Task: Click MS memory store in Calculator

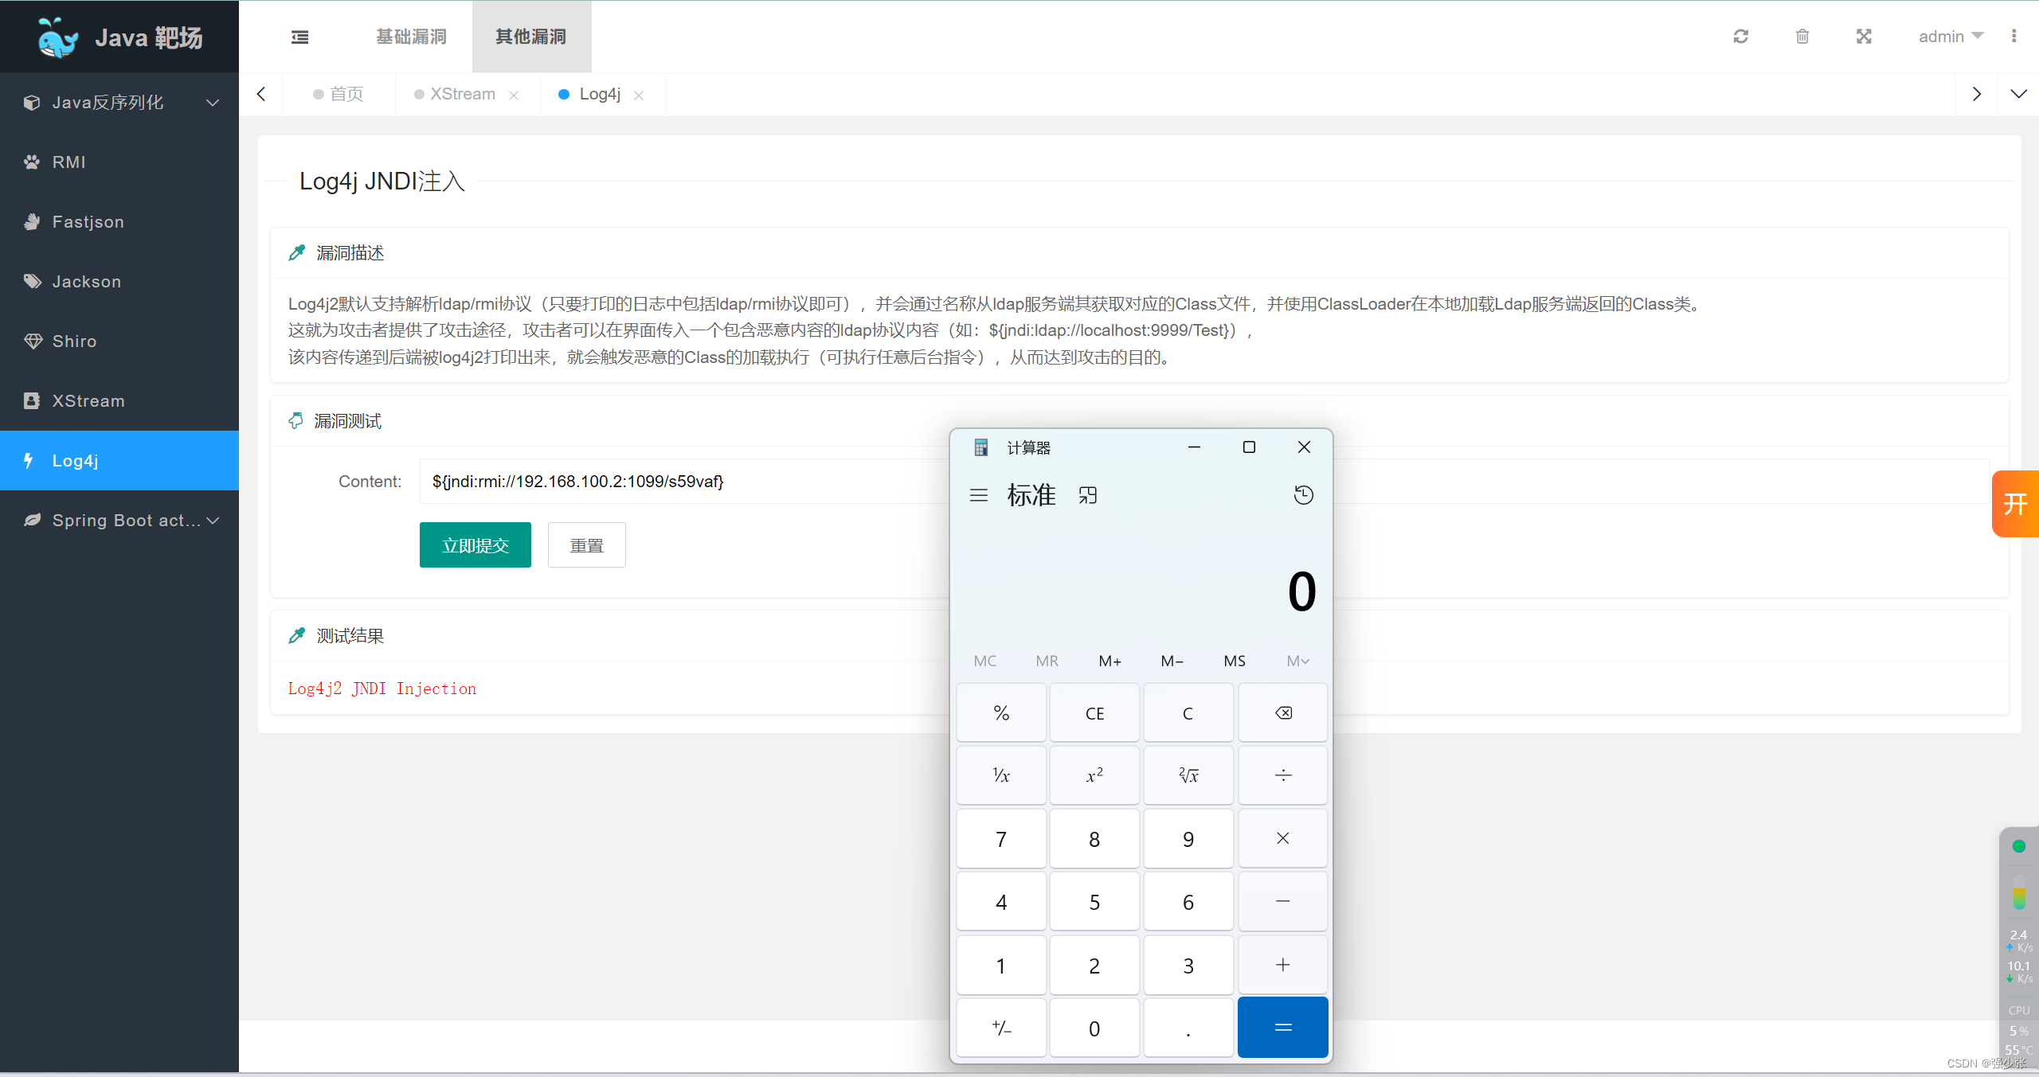Action: point(1235,661)
